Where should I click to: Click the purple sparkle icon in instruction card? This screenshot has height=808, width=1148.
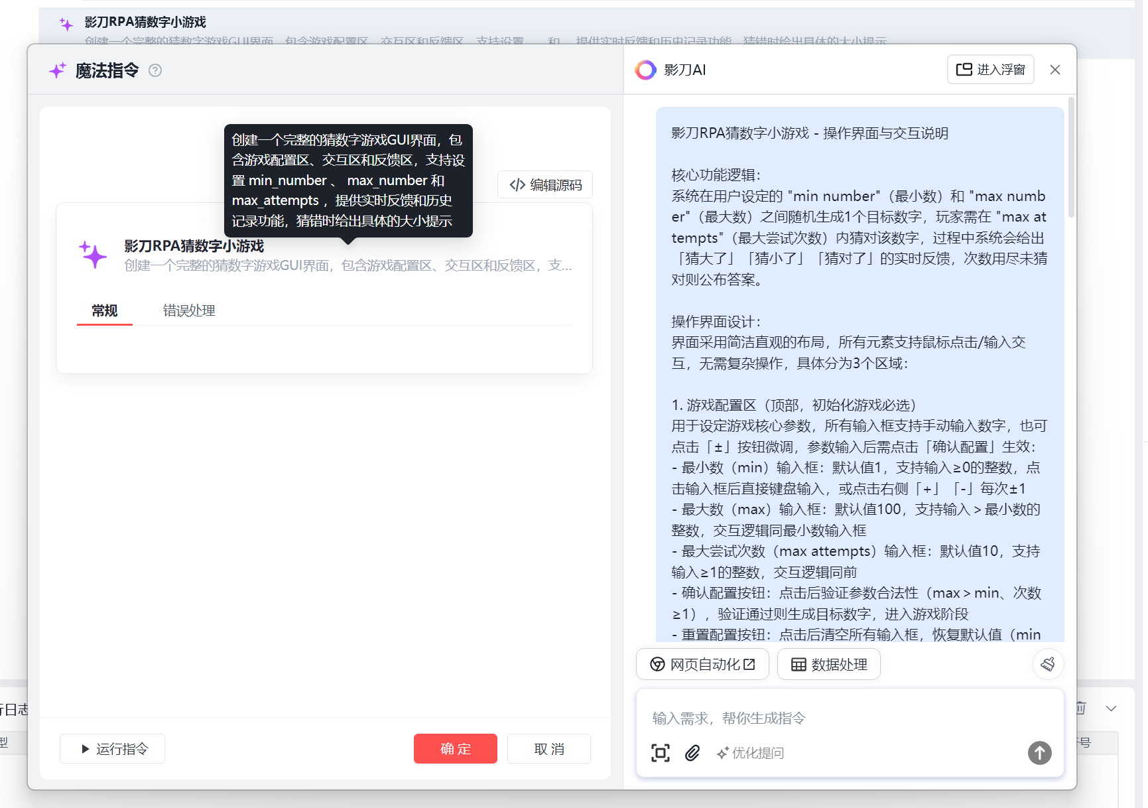pos(94,255)
